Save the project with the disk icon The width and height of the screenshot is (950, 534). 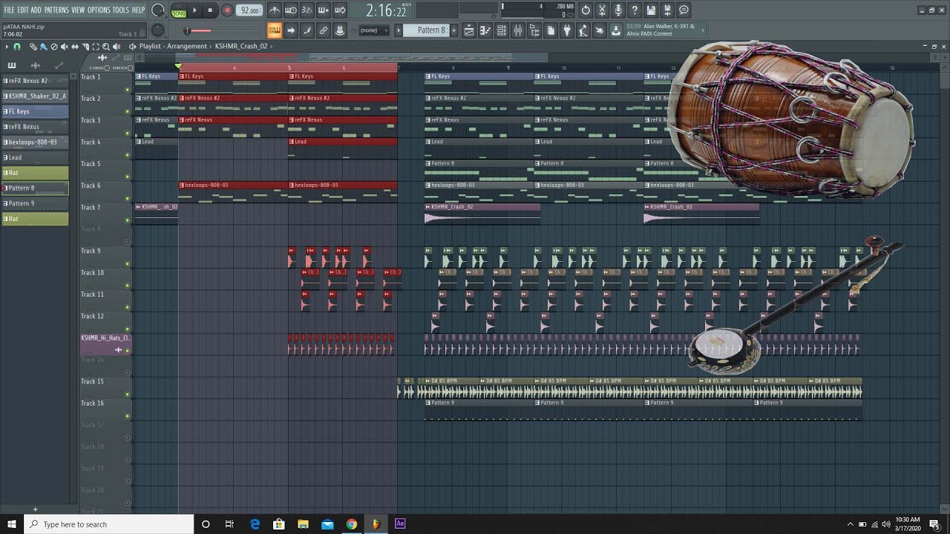tap(651, 10)
